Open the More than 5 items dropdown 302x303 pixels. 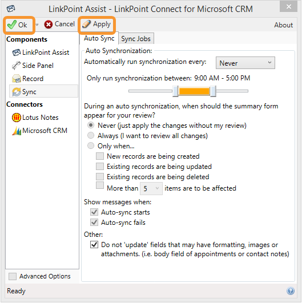pos(151,188)
